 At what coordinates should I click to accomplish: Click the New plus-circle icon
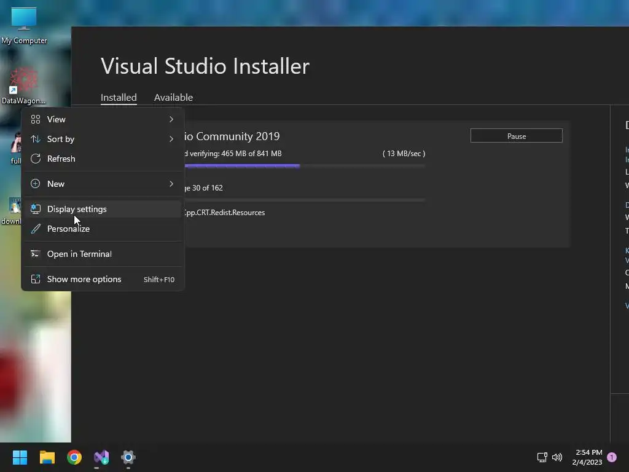click(35, 184)
